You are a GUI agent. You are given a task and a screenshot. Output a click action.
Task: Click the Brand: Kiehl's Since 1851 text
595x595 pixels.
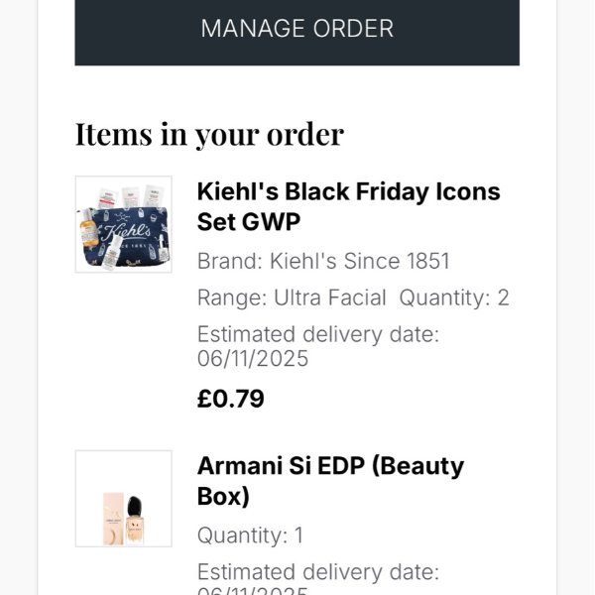coord(323,262)
